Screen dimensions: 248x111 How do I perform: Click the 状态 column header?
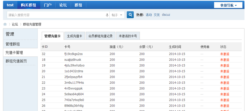click(223, 47)
